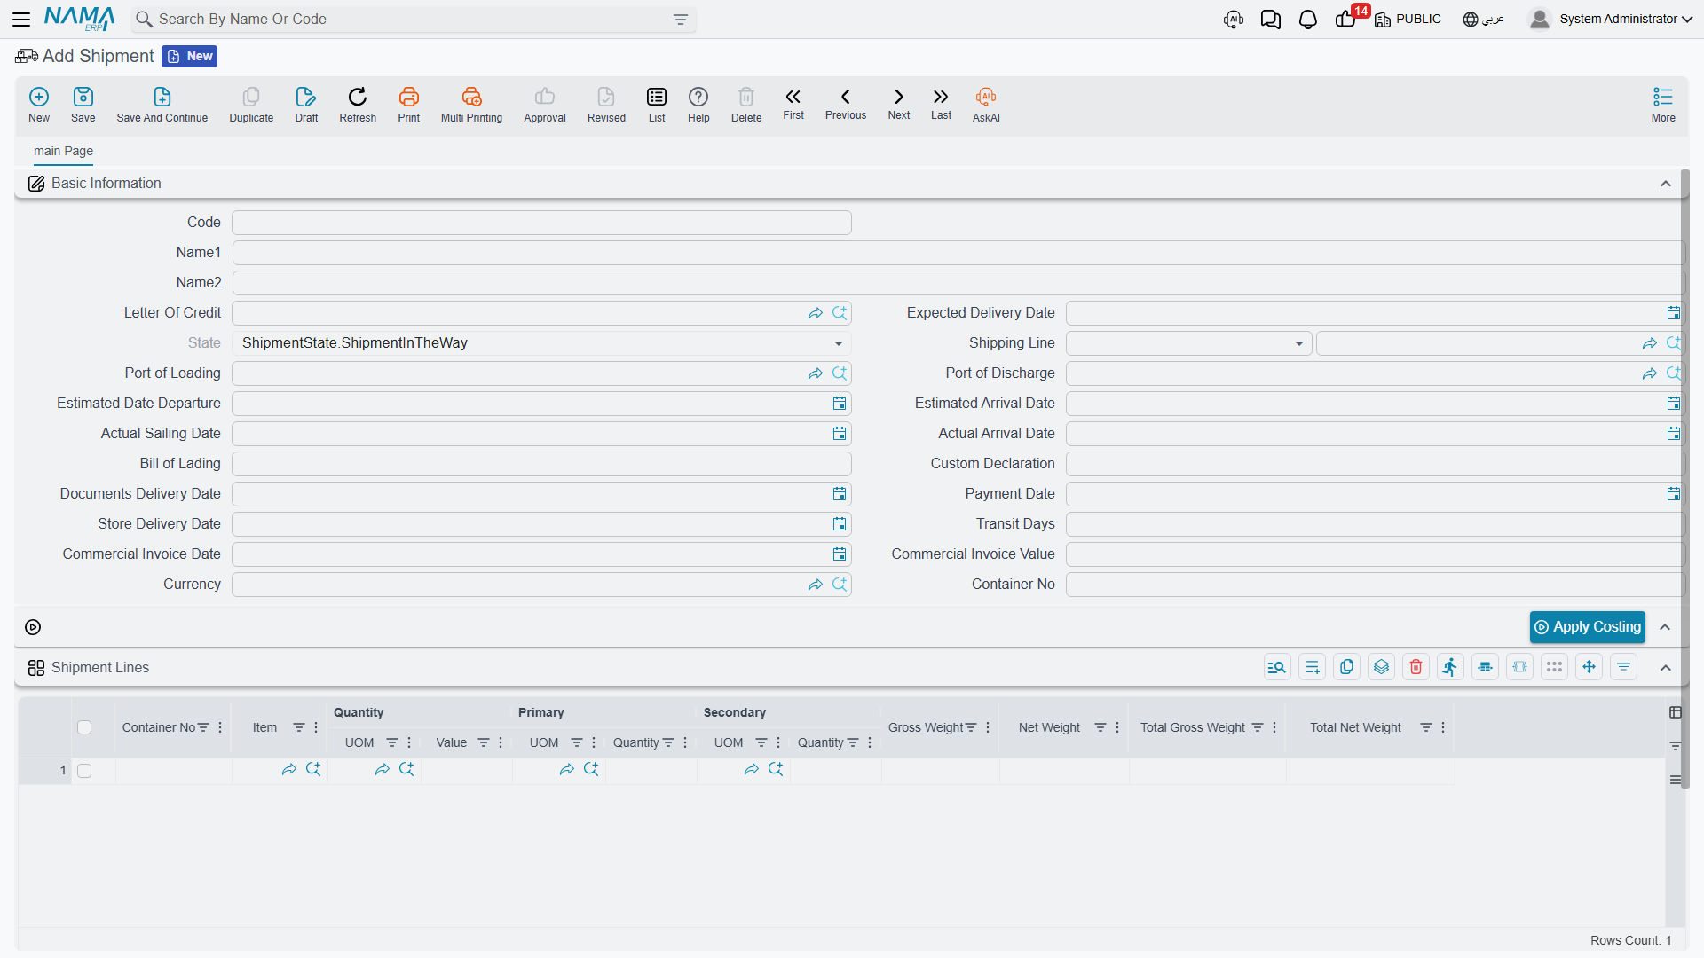Open notifications bell icon
This screenshot has height=958, width=1704.
pos(1308,20)
